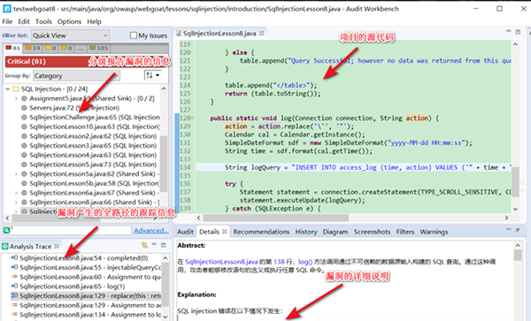Switch to the Audit tab

(185, 232)
